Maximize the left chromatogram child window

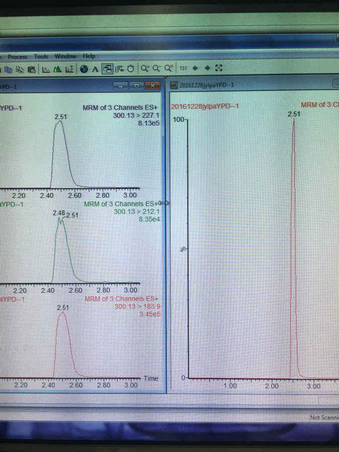coord(137,85)
